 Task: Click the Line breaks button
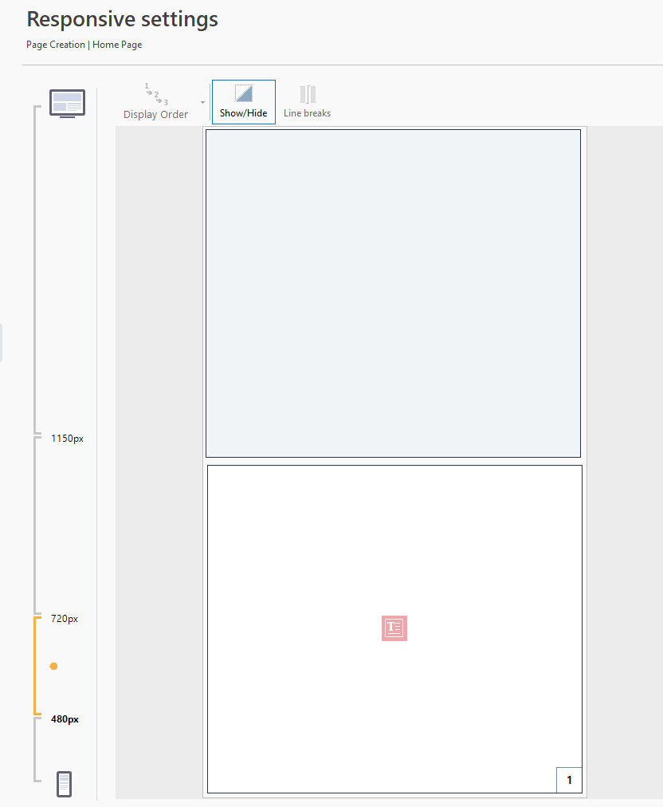(307, 102)
